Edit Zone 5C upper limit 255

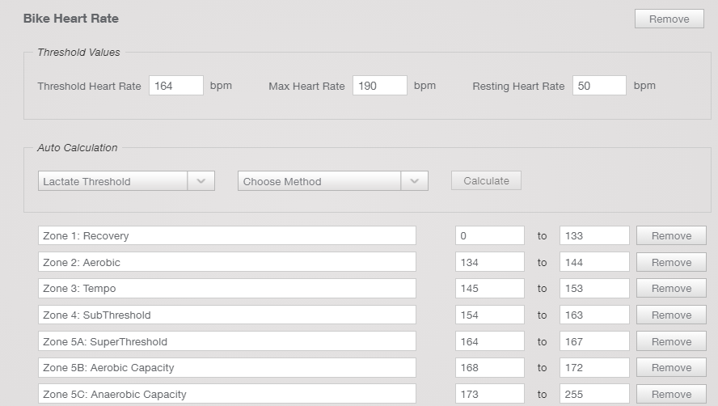coord(593,394)
